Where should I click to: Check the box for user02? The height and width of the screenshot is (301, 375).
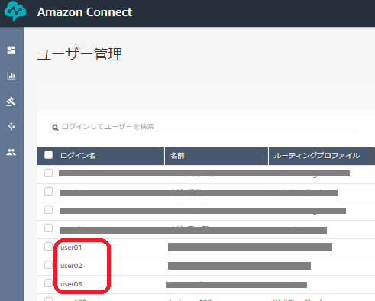point(48,265)
